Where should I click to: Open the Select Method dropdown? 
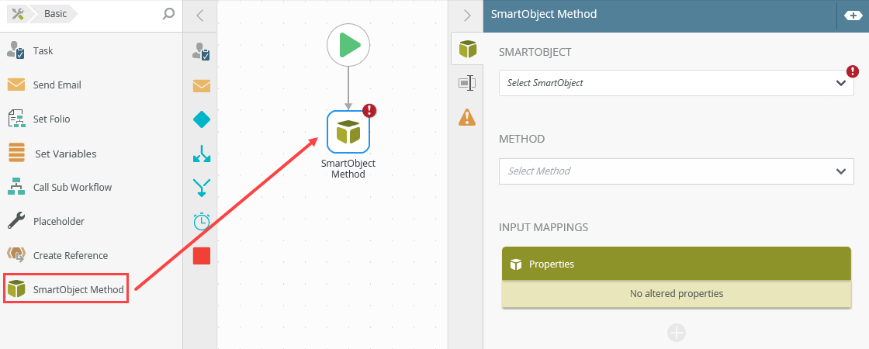676,171
